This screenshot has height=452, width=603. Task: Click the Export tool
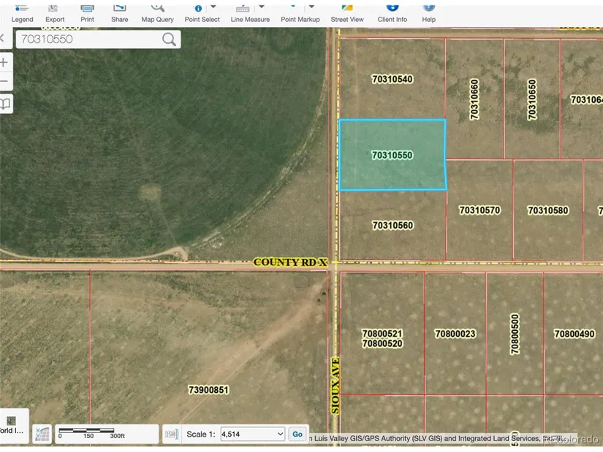(x=55, y=13)
